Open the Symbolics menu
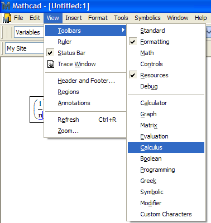211x223 pixels. [x=147, y=18]
